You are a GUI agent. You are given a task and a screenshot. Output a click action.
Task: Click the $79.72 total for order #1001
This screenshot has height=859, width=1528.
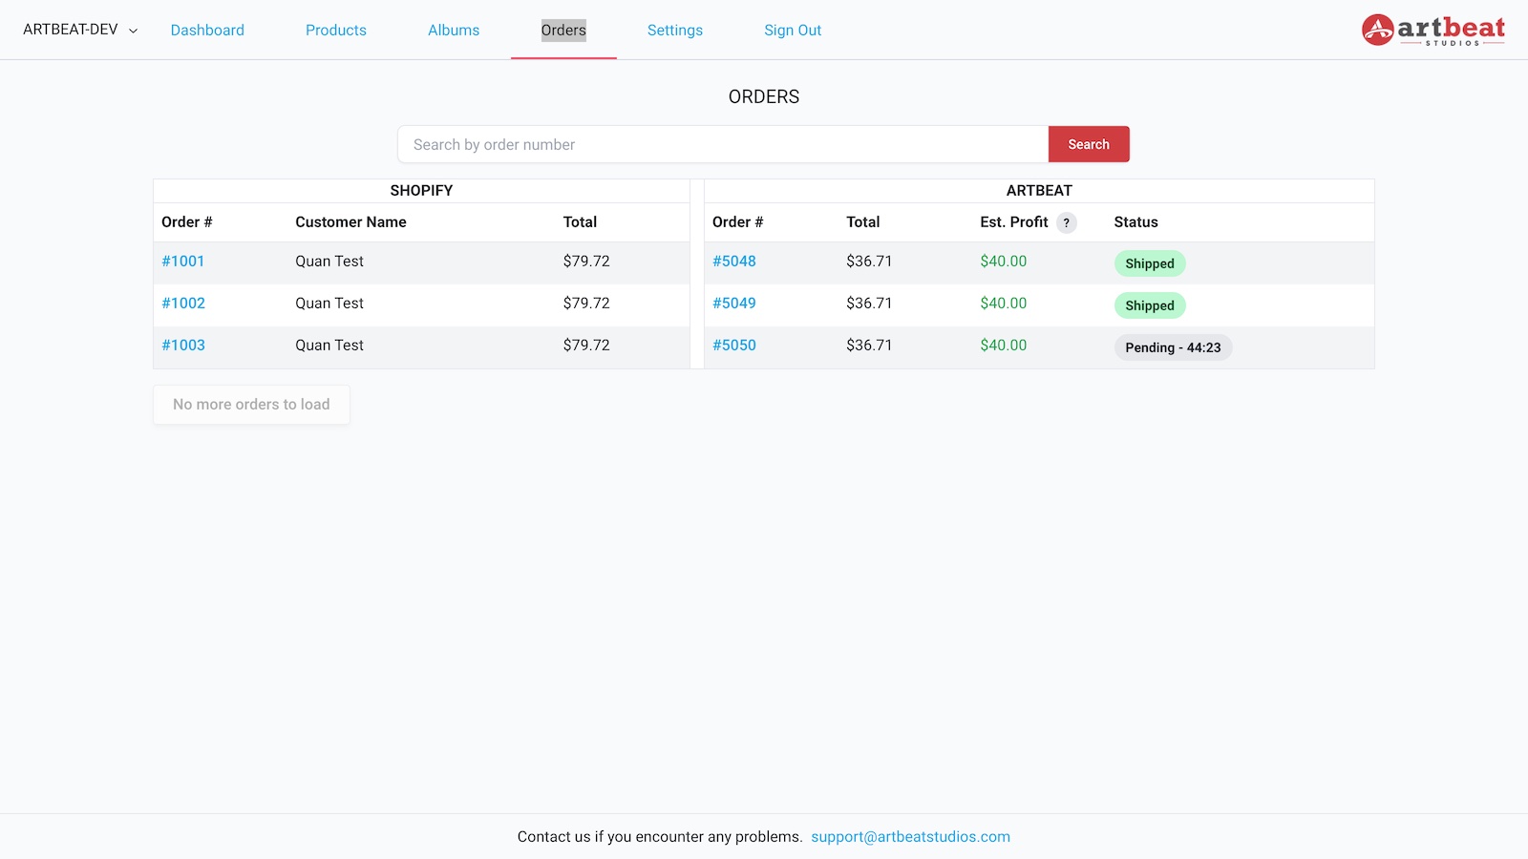pos(586,261)
